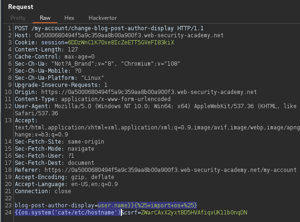Click the Sec-Fetch-Dest document line
Image resolution: width=300 pixels, height=222 pixels.
[x=55, y=163]
